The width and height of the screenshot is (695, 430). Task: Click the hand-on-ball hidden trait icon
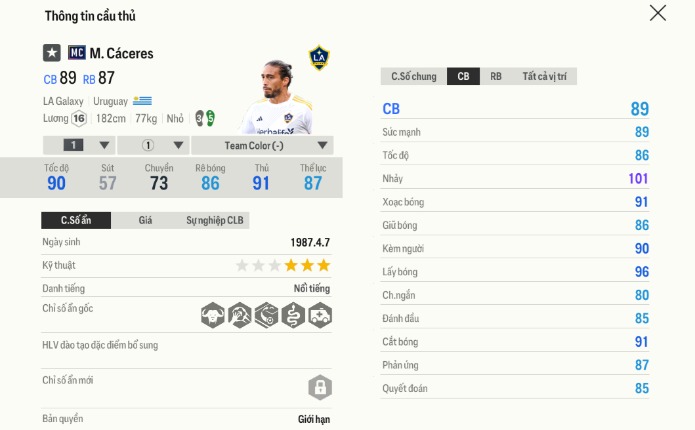click(240, 315)
